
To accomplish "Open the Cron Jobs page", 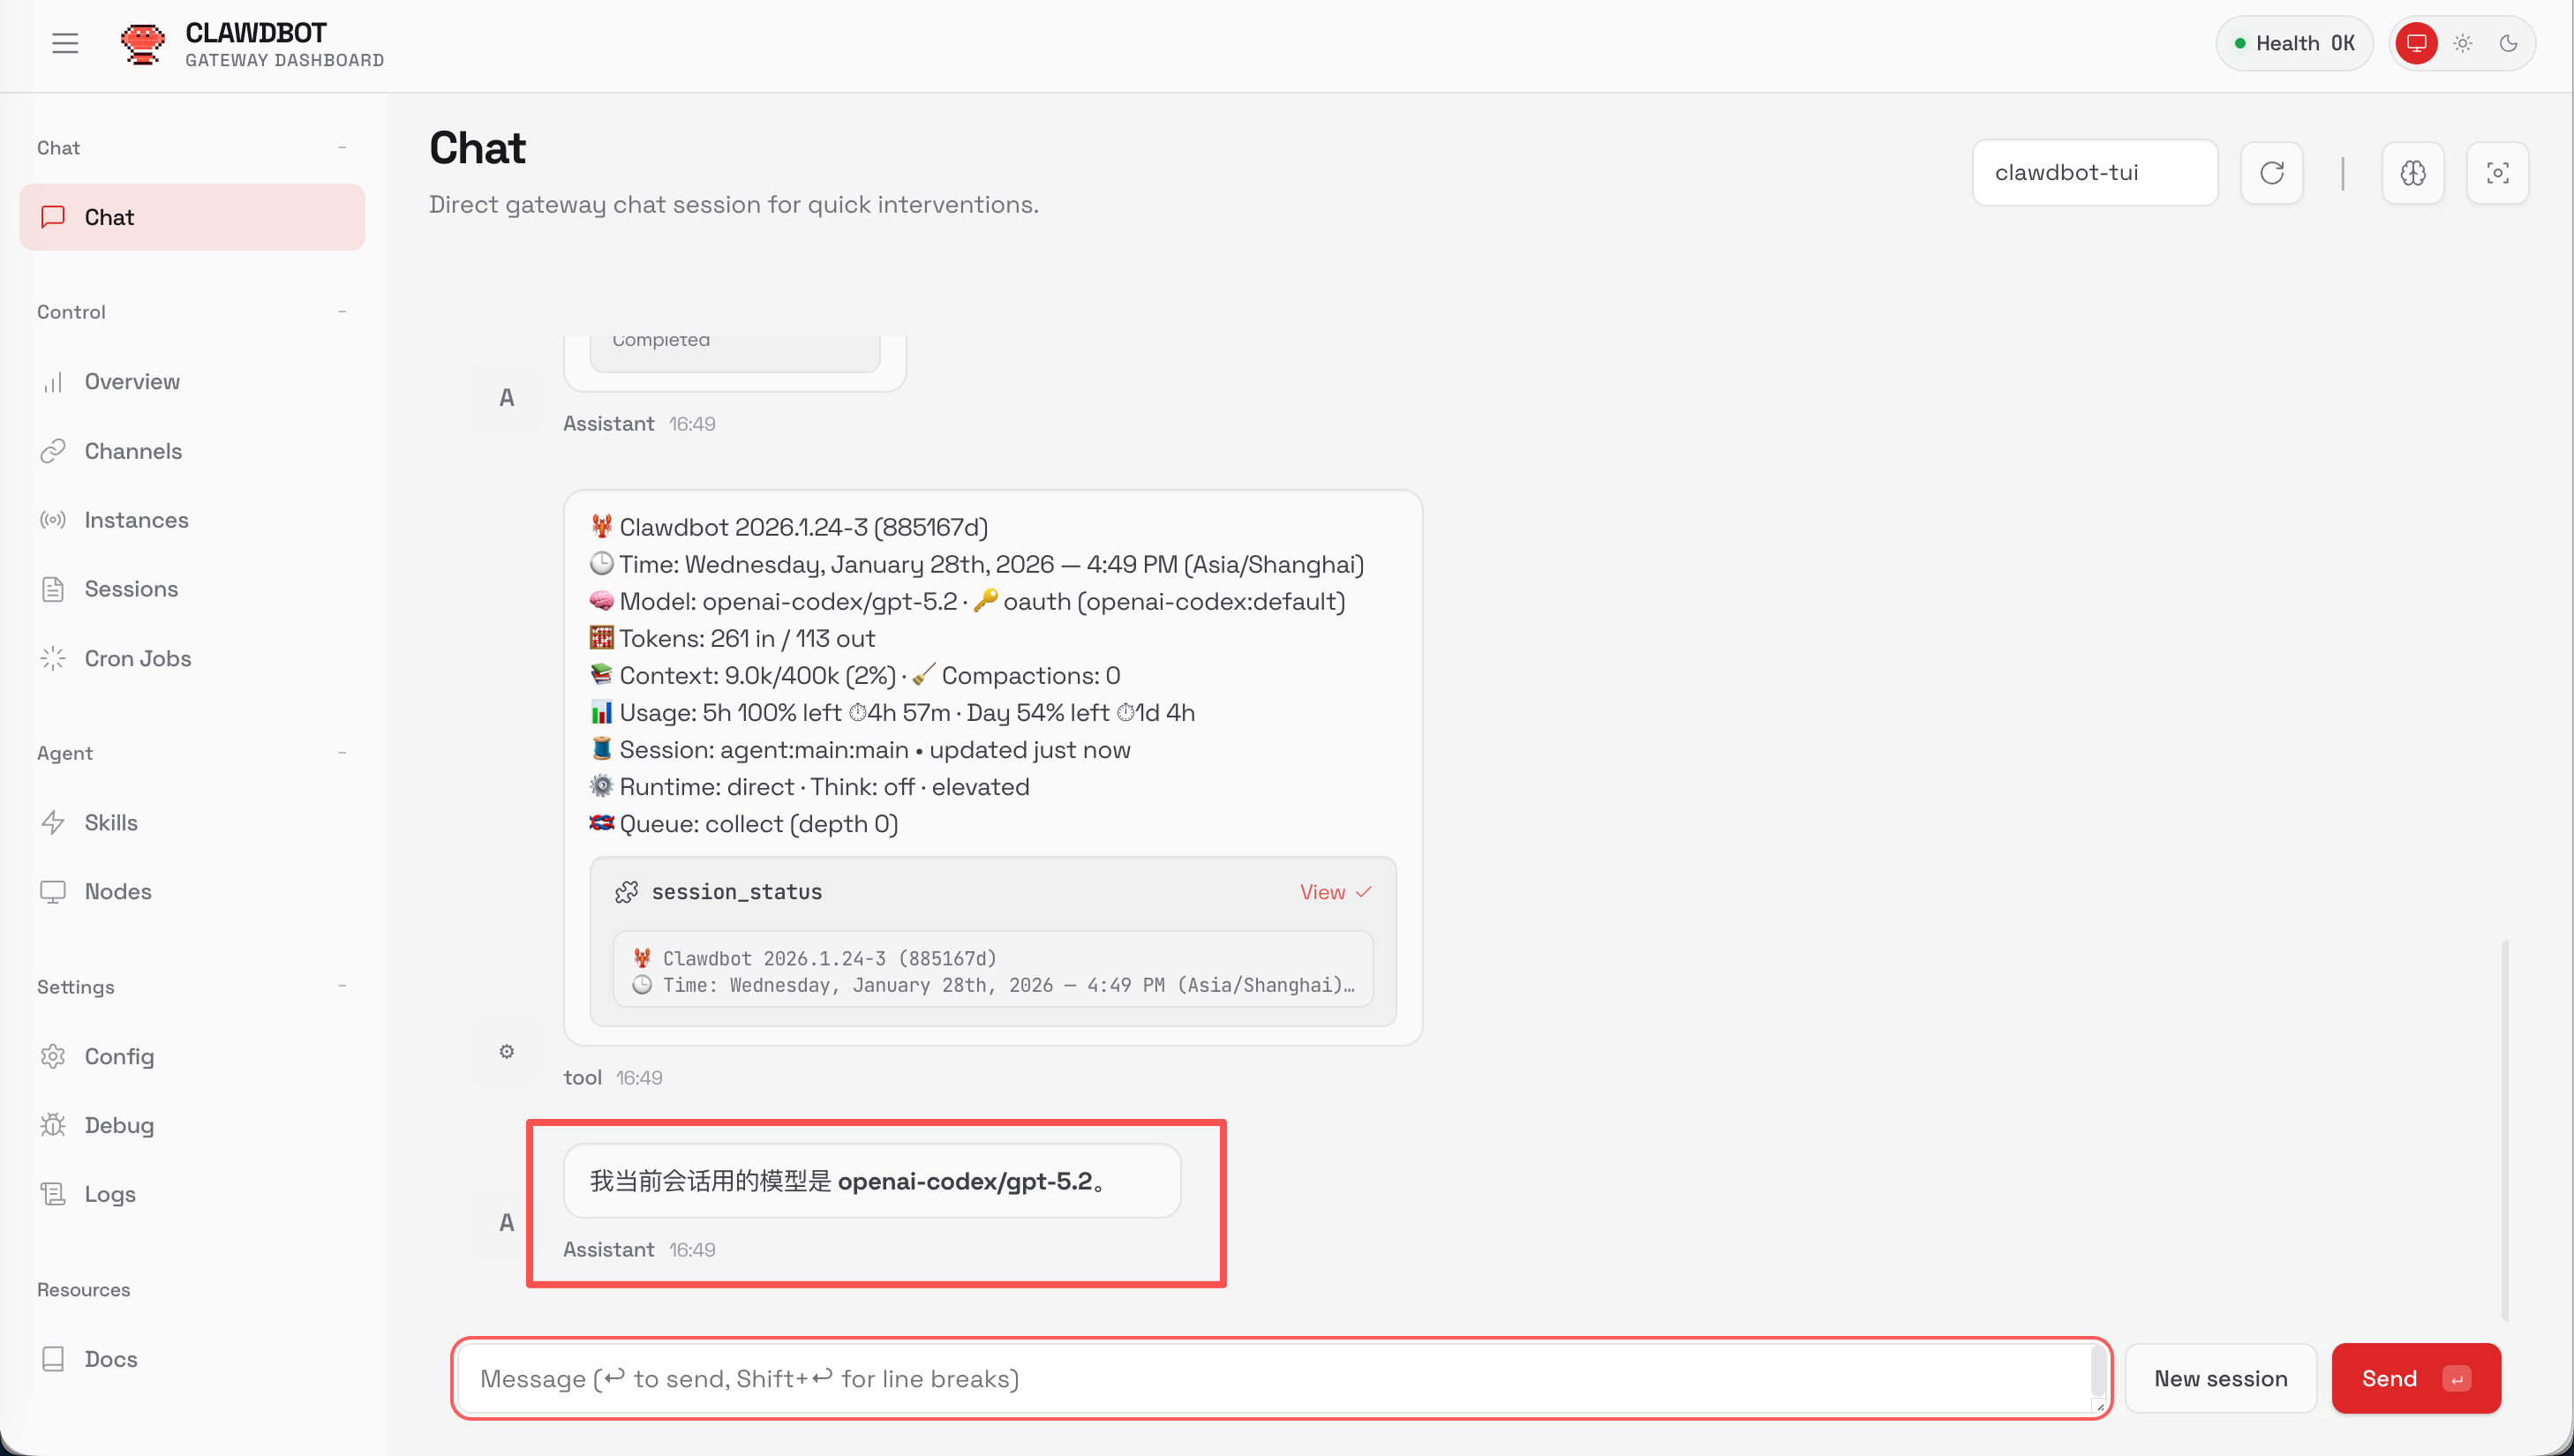I will (x=137, y=658).
